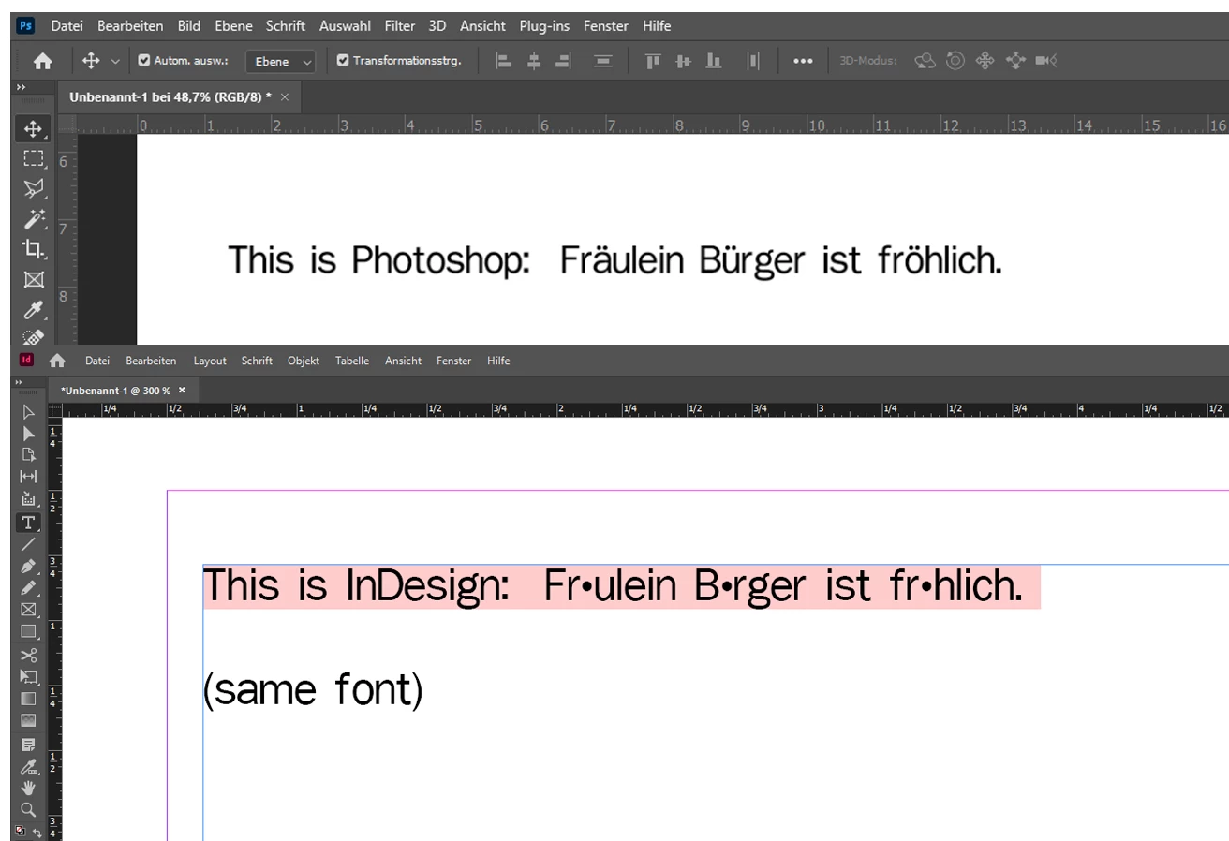Viewport: 1229px width, 841px height.
Task: Open InDesign Fenster menu
Action: (x=454, y=361)
